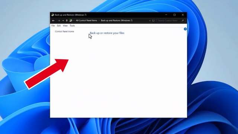Screen dimensions: 238x134
Task: Expand the chevron after the address bar icon
Action: [x=74, y=20]
